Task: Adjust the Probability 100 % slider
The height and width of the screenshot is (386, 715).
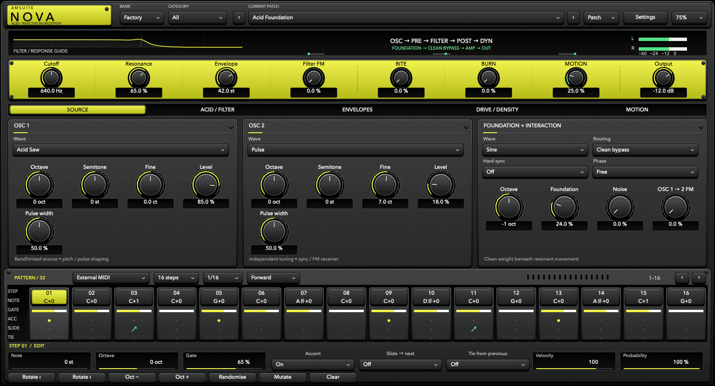Action: pos(661,361)
